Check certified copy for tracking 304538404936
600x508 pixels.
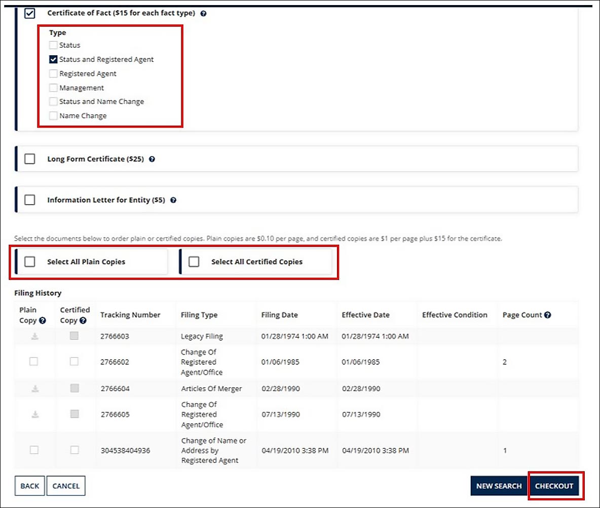coord(74,450)
